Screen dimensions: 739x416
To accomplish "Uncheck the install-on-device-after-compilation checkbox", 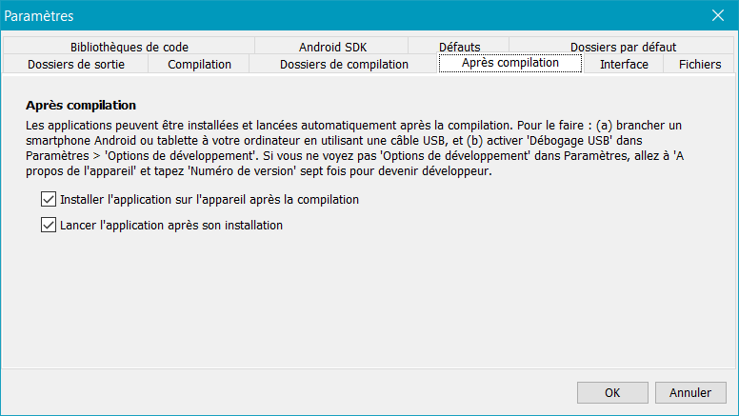I will 49,199.
